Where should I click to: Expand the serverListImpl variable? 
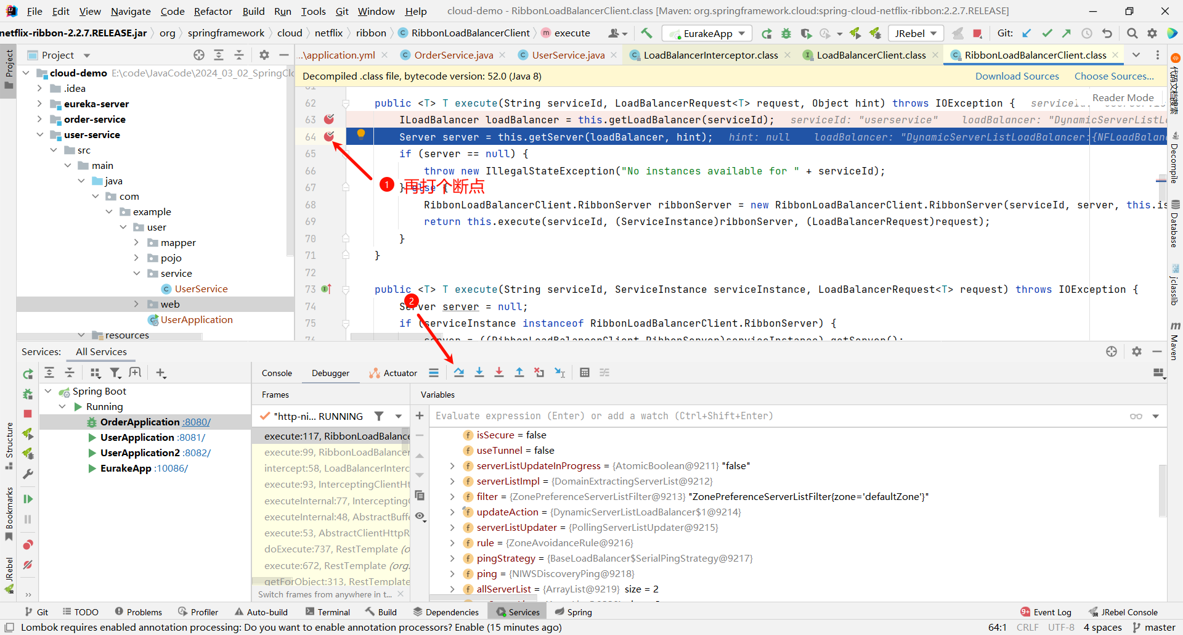coord(452,481)
